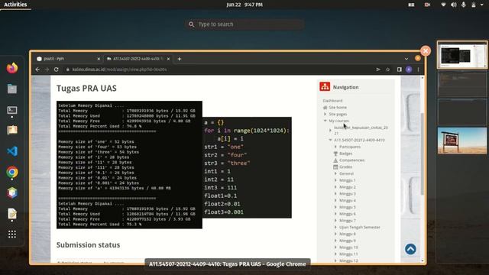Open the Dashboard link
Image resolution: width=489 pixels, height=275 pixels.
(x=332, y=101)
